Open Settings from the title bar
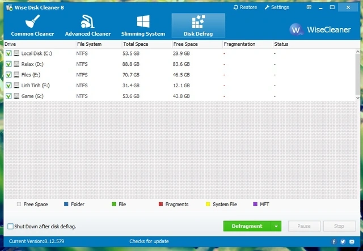 pos(277,7)
